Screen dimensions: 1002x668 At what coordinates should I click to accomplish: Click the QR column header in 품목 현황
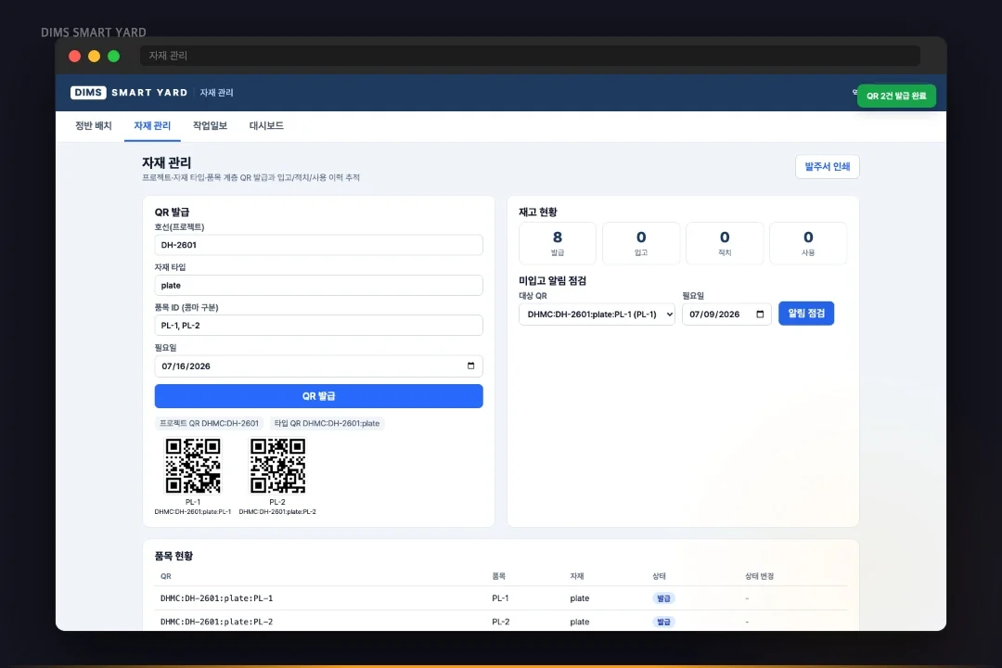tap(165, 576)
